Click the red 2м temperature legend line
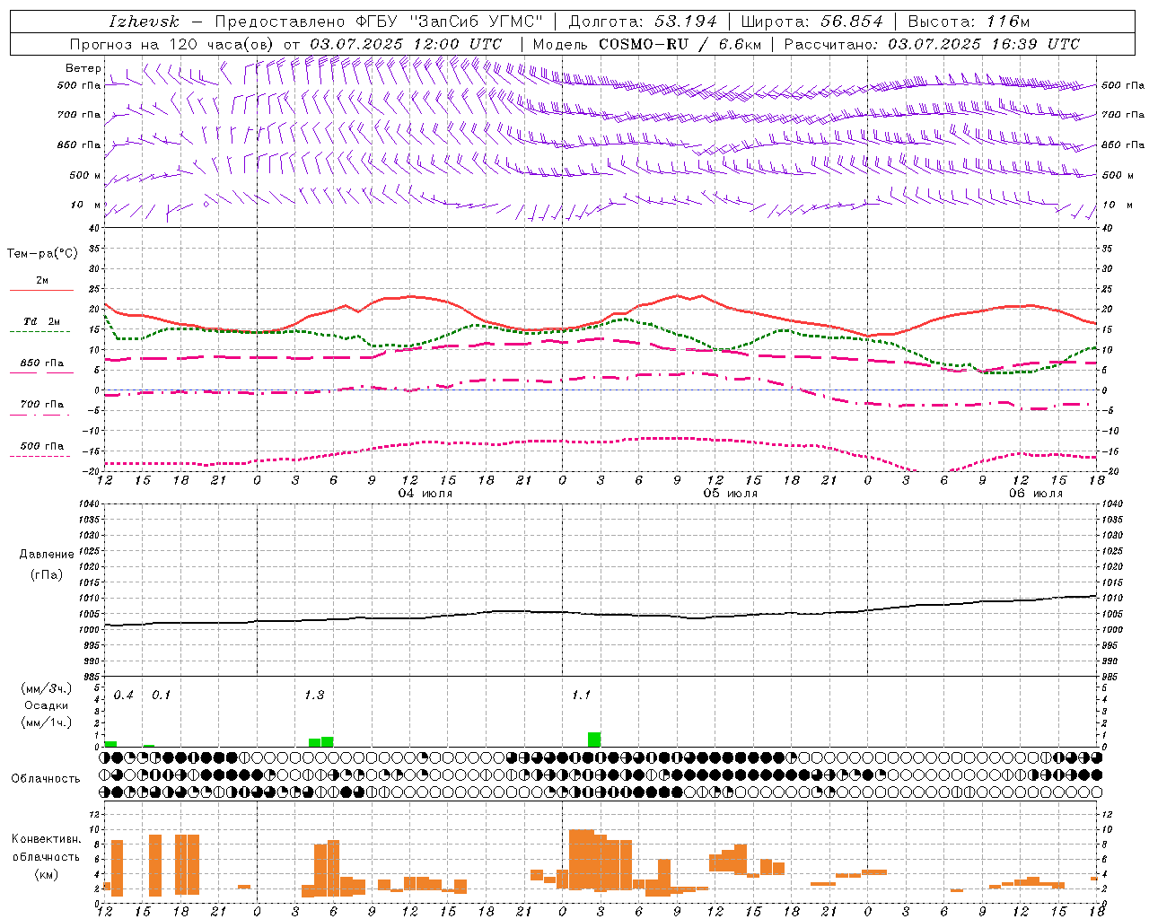Screen dimensions: 1149x919 41,291
